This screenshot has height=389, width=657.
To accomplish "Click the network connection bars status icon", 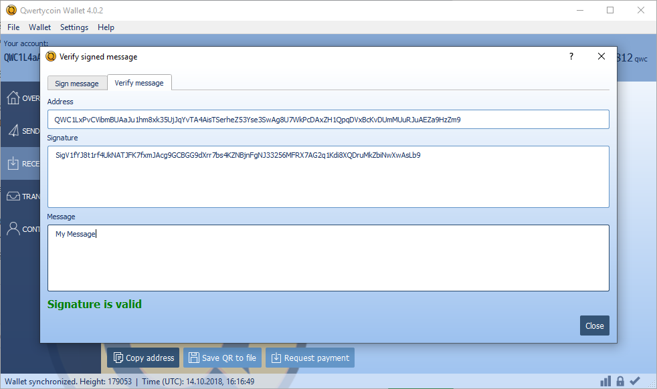I will click(x=605, y=381).
